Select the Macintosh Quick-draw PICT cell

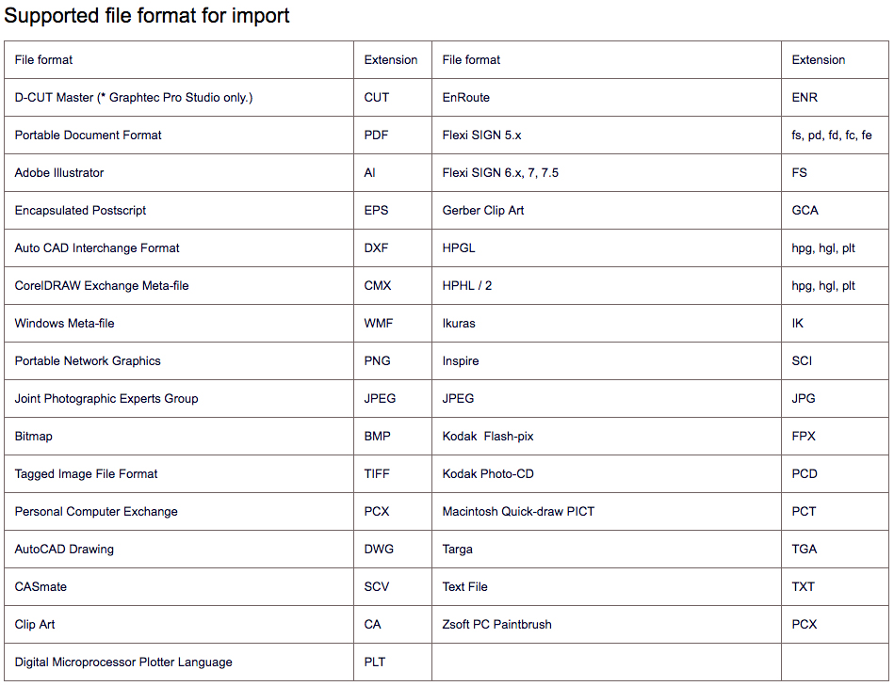point(518,512)
